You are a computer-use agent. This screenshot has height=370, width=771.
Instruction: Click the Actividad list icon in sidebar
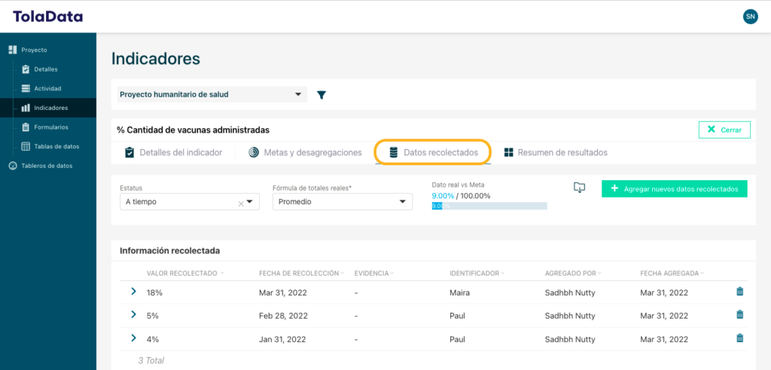point(26,89)
